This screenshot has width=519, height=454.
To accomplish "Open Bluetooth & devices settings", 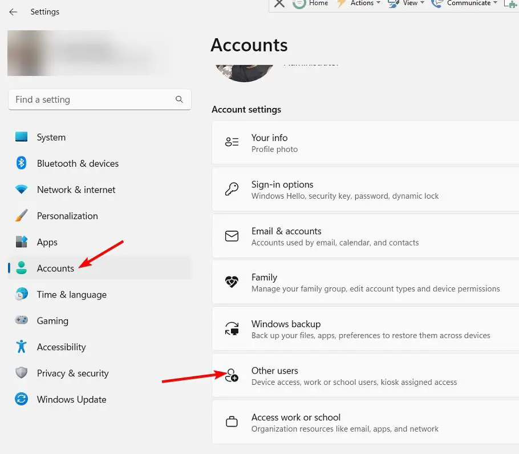I will coord(100,163).
